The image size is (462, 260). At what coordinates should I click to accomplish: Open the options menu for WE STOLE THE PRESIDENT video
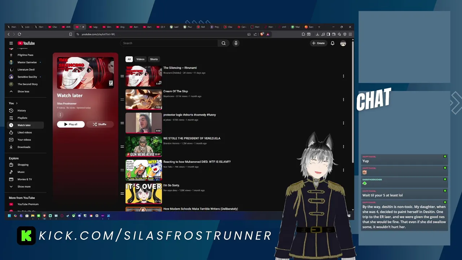[343, 147]
